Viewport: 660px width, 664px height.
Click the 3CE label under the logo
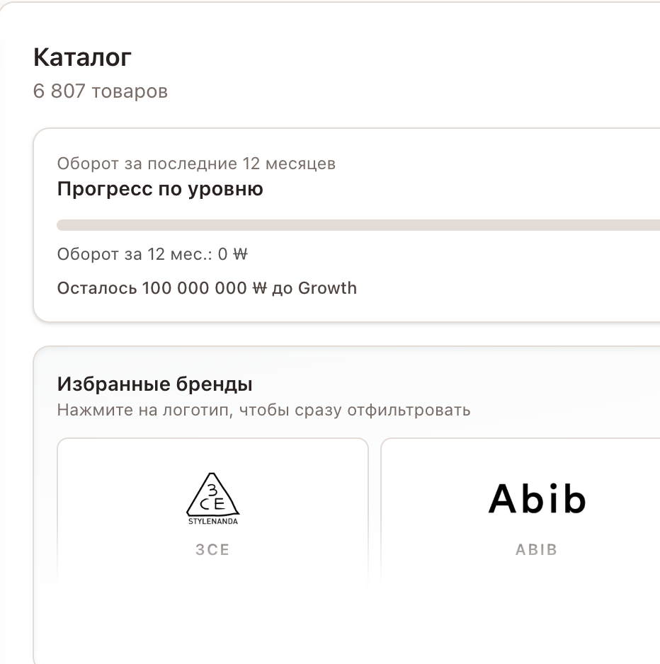[x=212, y=549]
